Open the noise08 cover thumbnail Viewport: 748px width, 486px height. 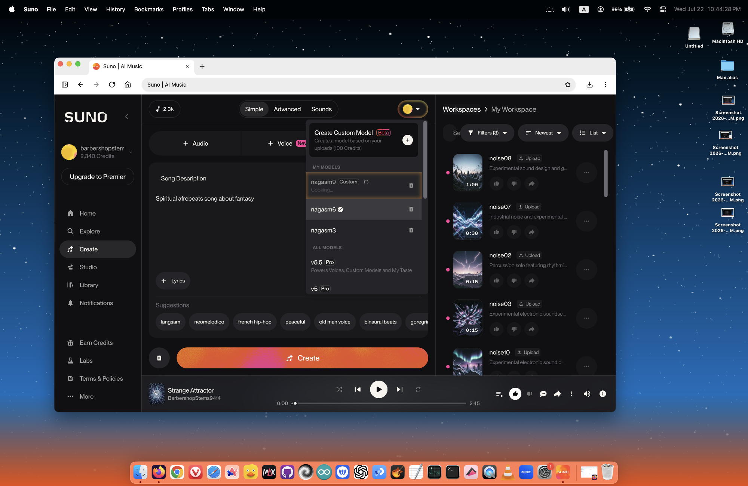(x=467, y=173)
